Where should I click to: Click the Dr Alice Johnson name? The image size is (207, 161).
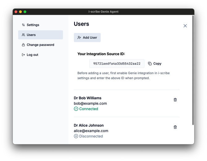89,125
